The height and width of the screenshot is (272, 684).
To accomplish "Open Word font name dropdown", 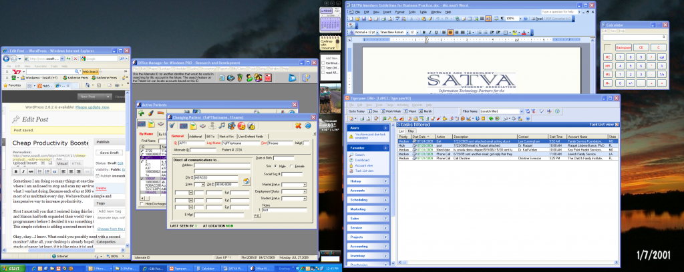I will click(x=407, y=33).
